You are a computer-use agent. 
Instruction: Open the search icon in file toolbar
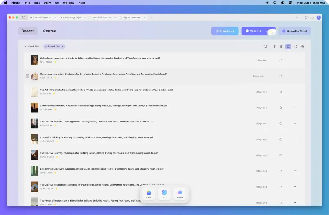pos(265,47)
